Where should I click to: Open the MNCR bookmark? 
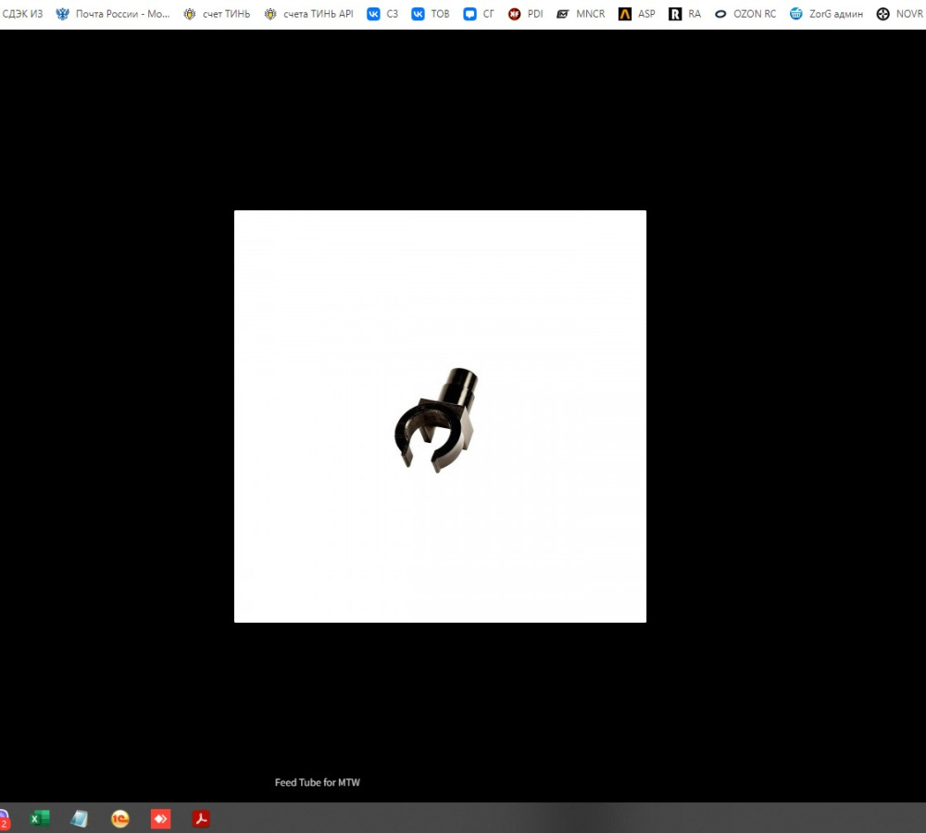pos(582,14)
